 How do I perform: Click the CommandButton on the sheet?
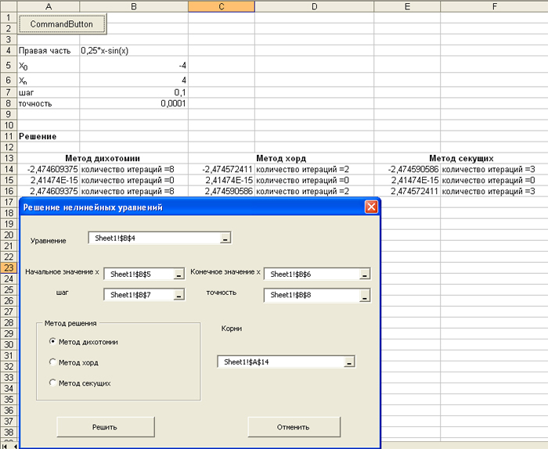tap(61, 23)
